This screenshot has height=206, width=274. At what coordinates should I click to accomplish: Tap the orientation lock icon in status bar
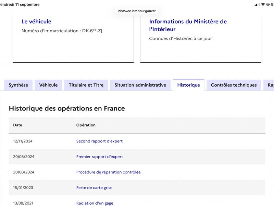pos(268,4)
